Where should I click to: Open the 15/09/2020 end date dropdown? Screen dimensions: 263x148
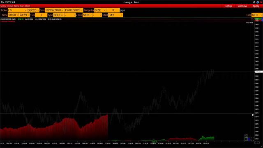(x=74, y=10)
